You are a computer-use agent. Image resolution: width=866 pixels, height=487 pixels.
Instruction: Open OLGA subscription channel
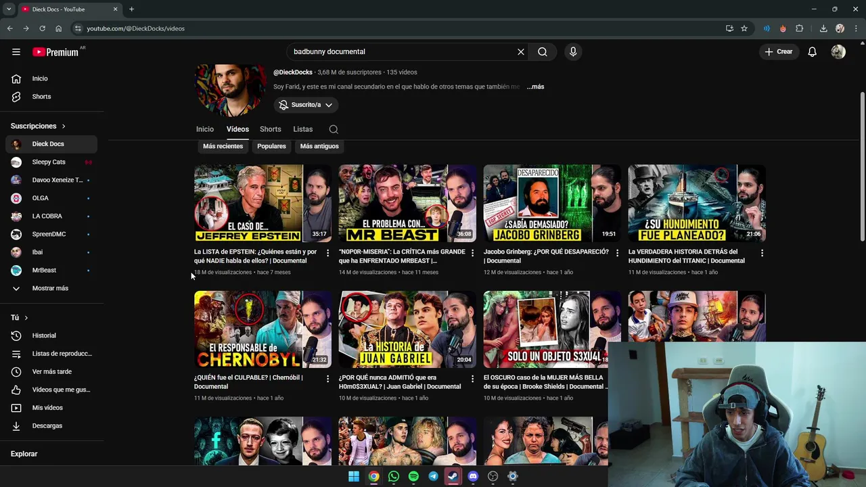tap(51, 198)
